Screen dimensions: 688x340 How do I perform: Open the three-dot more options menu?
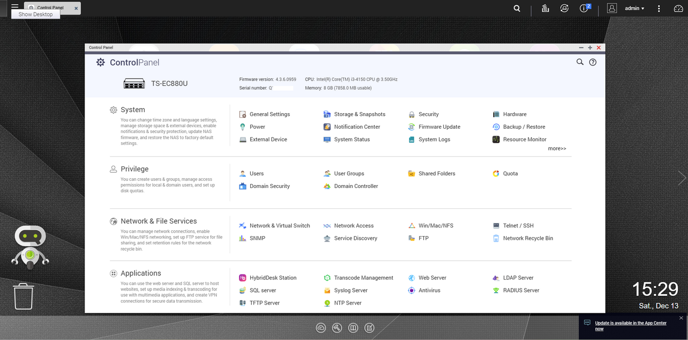coord(659,8)
